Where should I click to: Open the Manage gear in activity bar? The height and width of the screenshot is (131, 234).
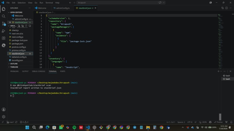(x=3, y=117)
